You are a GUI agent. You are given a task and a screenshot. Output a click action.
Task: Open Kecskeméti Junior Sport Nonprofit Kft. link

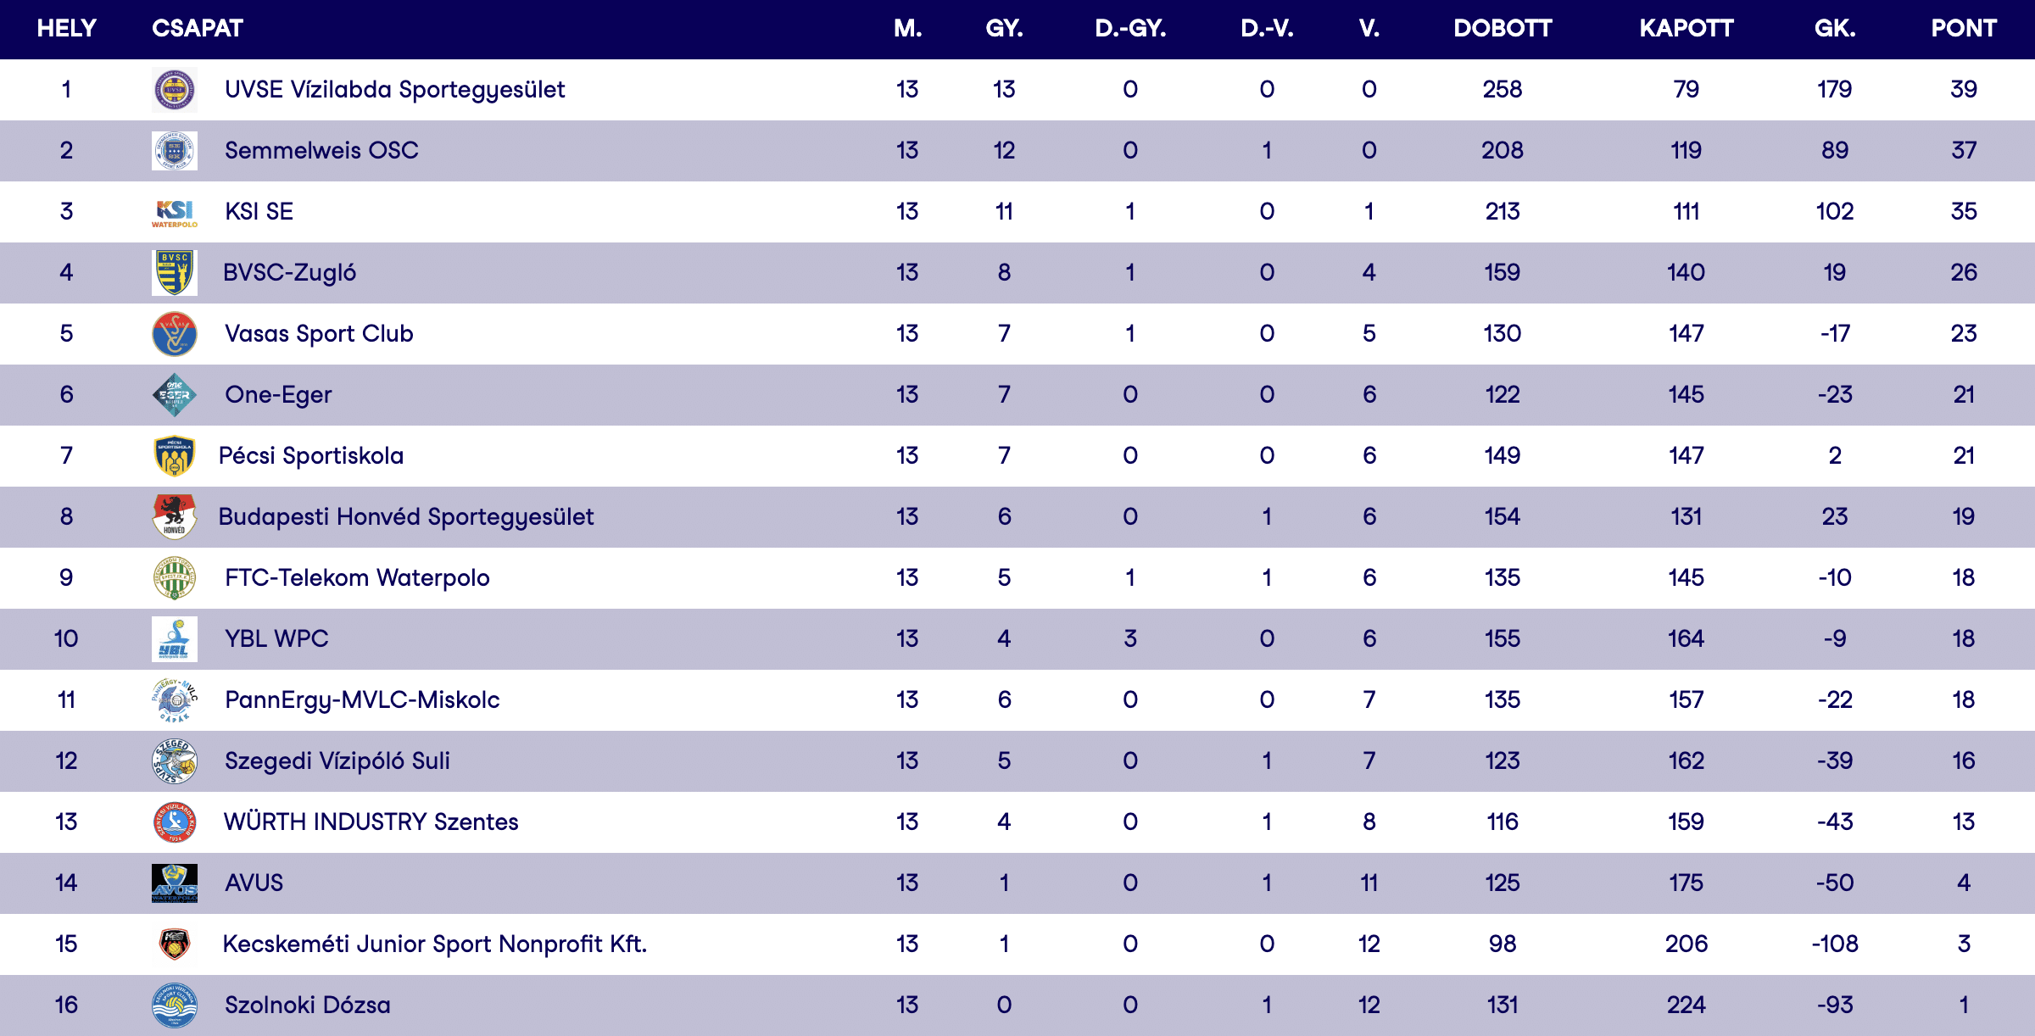click(434, 944)
